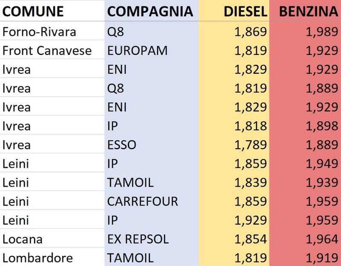
Task: Click the EX REPSOL cell
Action: pos(138,239)
